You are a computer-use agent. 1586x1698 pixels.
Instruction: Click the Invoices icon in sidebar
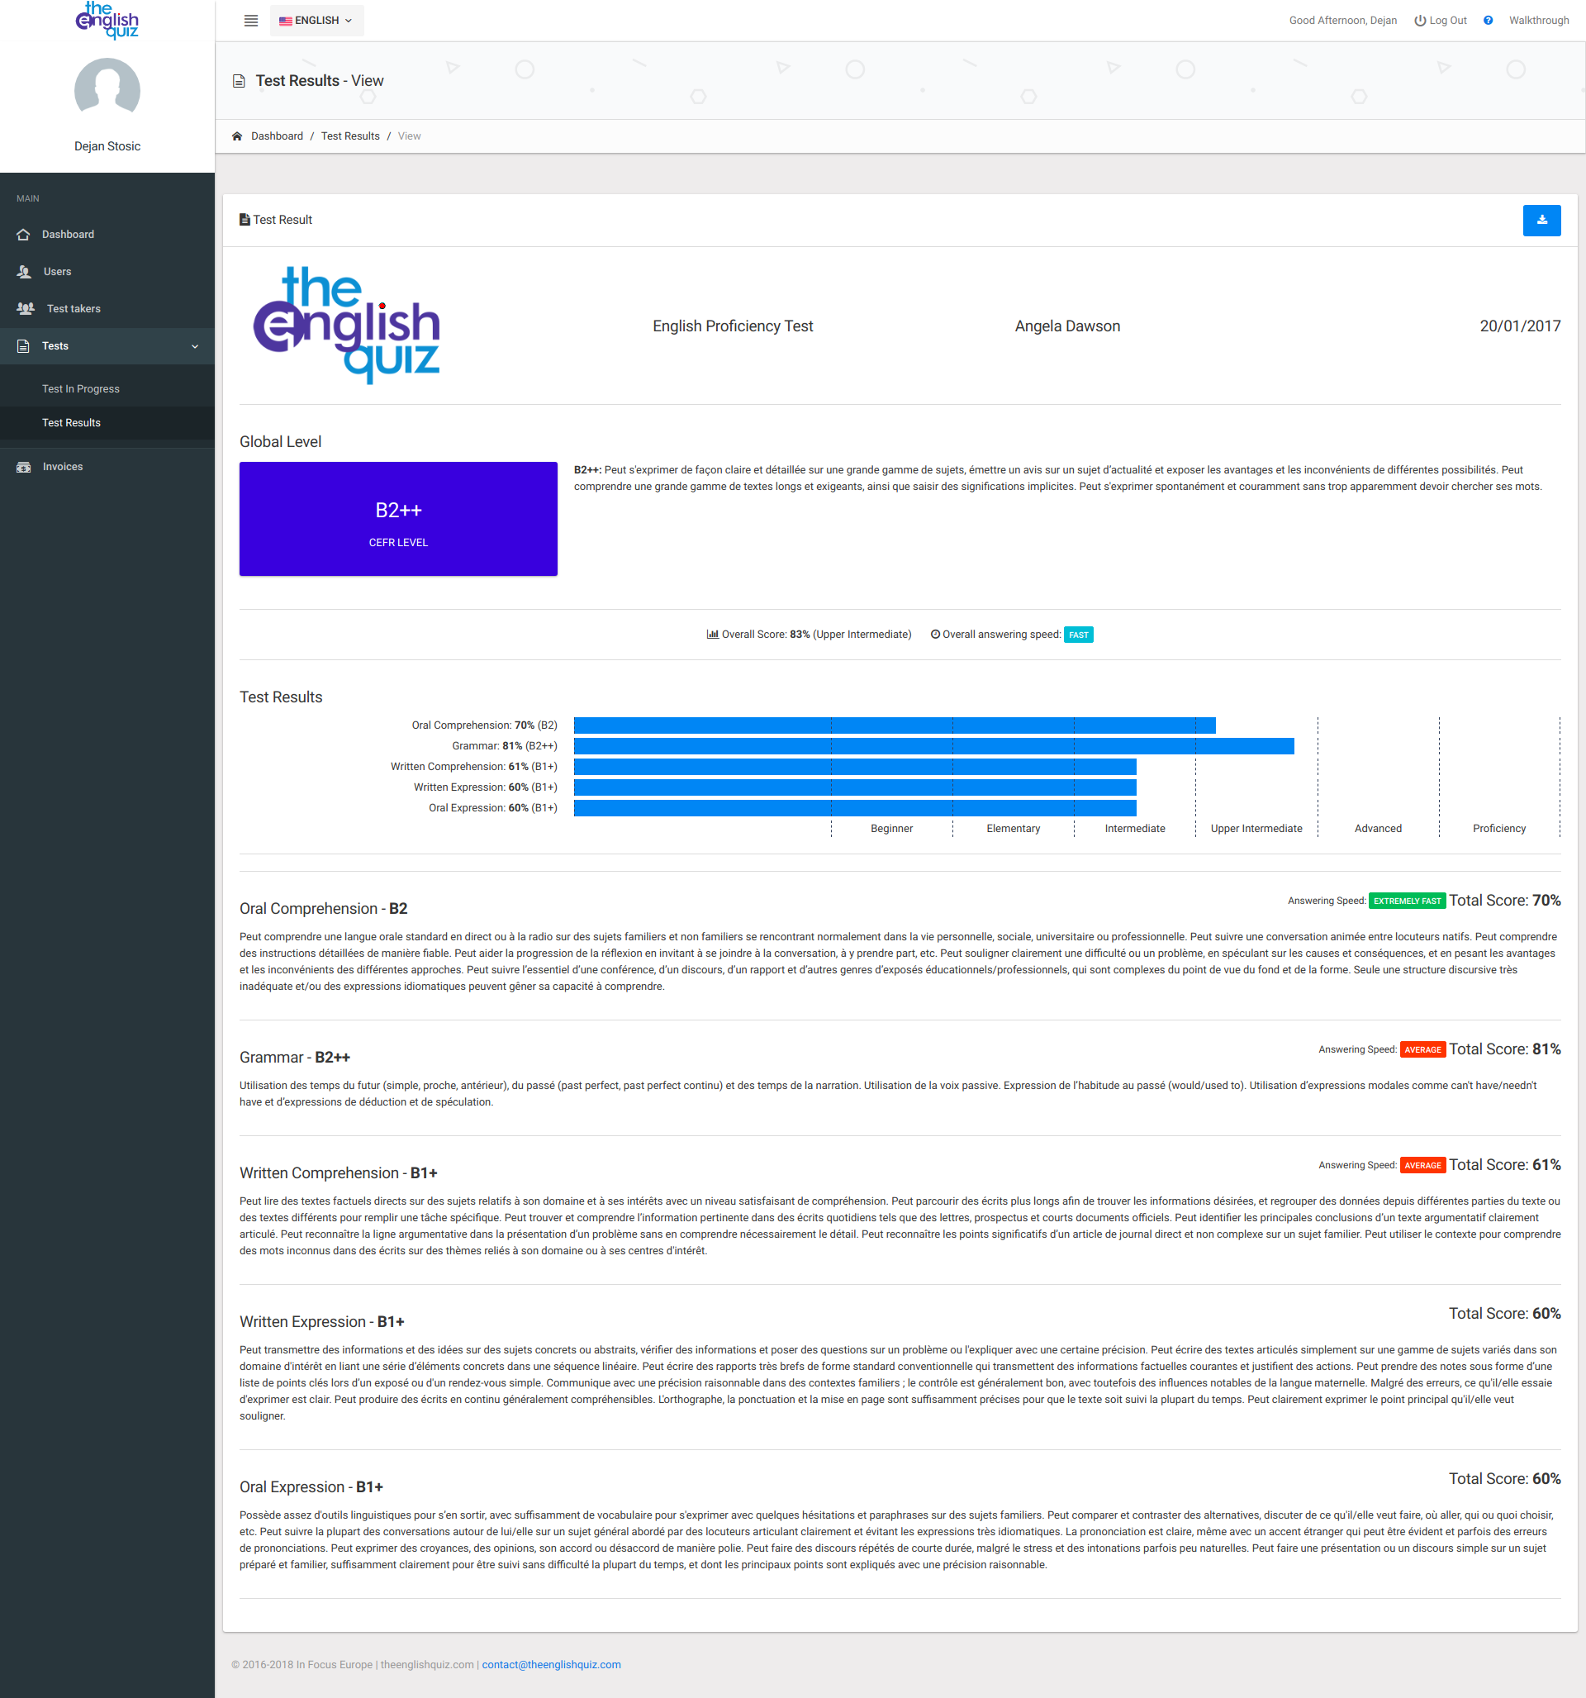24,466
